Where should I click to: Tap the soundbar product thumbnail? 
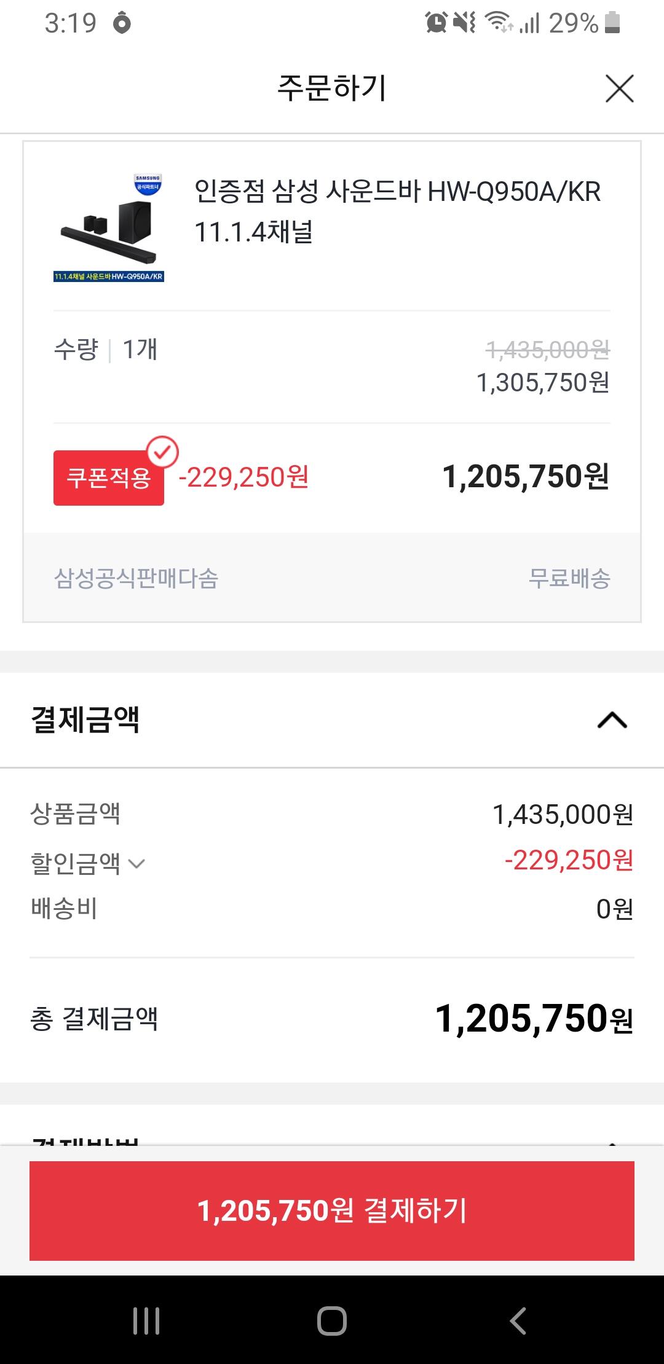coord(109,229)
